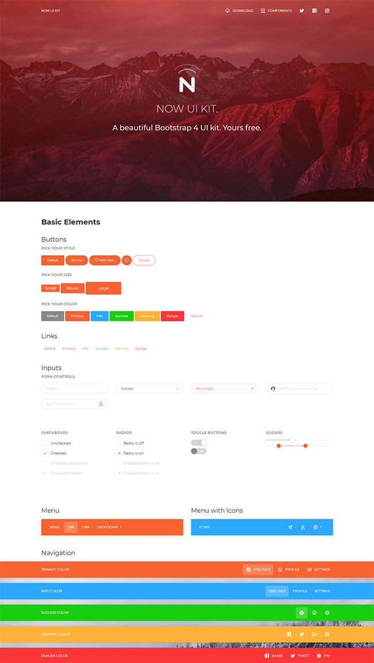Click the Regular text input field
The width and height of the screenshot is (374, 663).
(75, 389)
